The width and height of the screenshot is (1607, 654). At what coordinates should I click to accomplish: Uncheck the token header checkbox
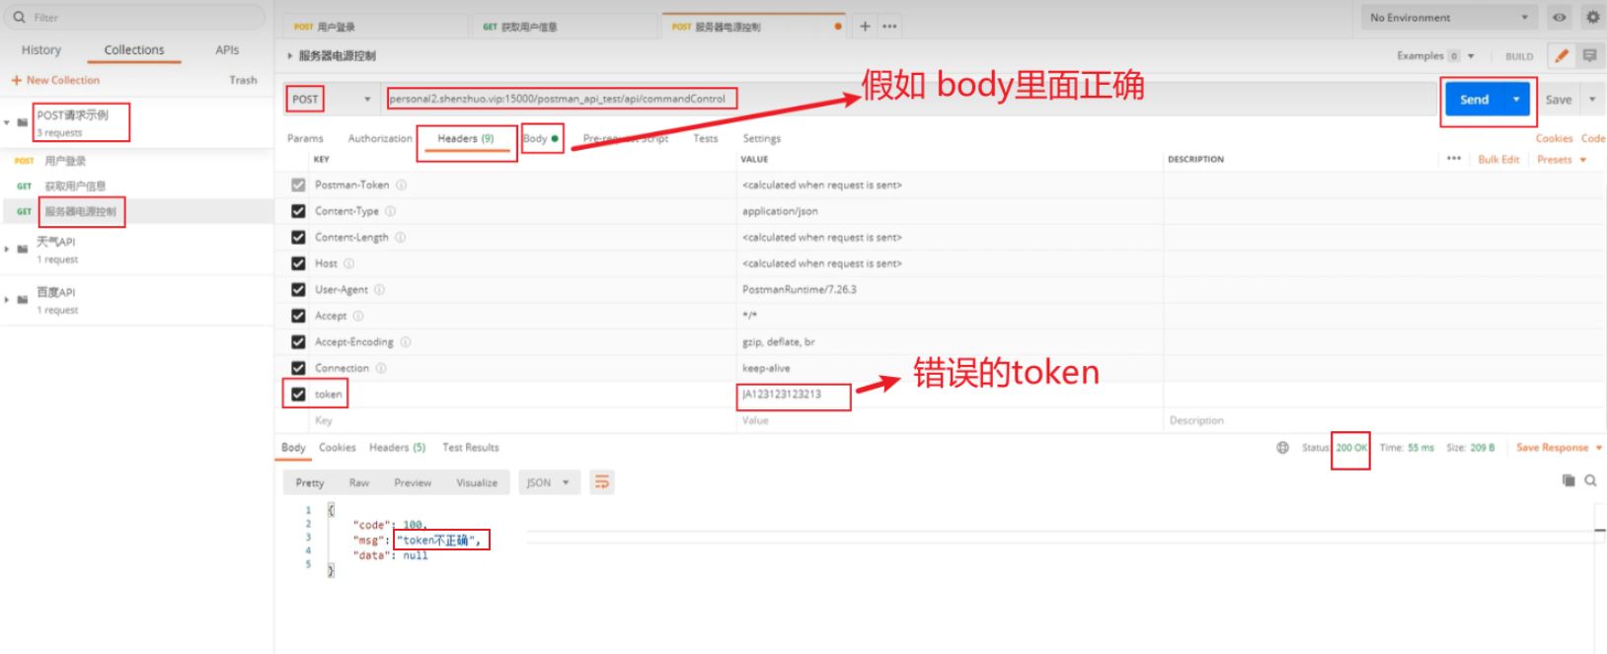click(298, 394)
